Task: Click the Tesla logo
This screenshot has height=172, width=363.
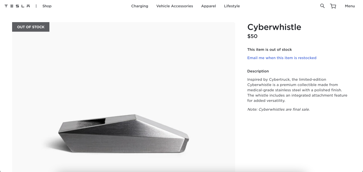Action: 17,6
